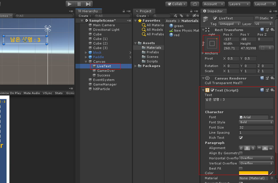
Task: Select the green material asset
Action: (179, 26)
